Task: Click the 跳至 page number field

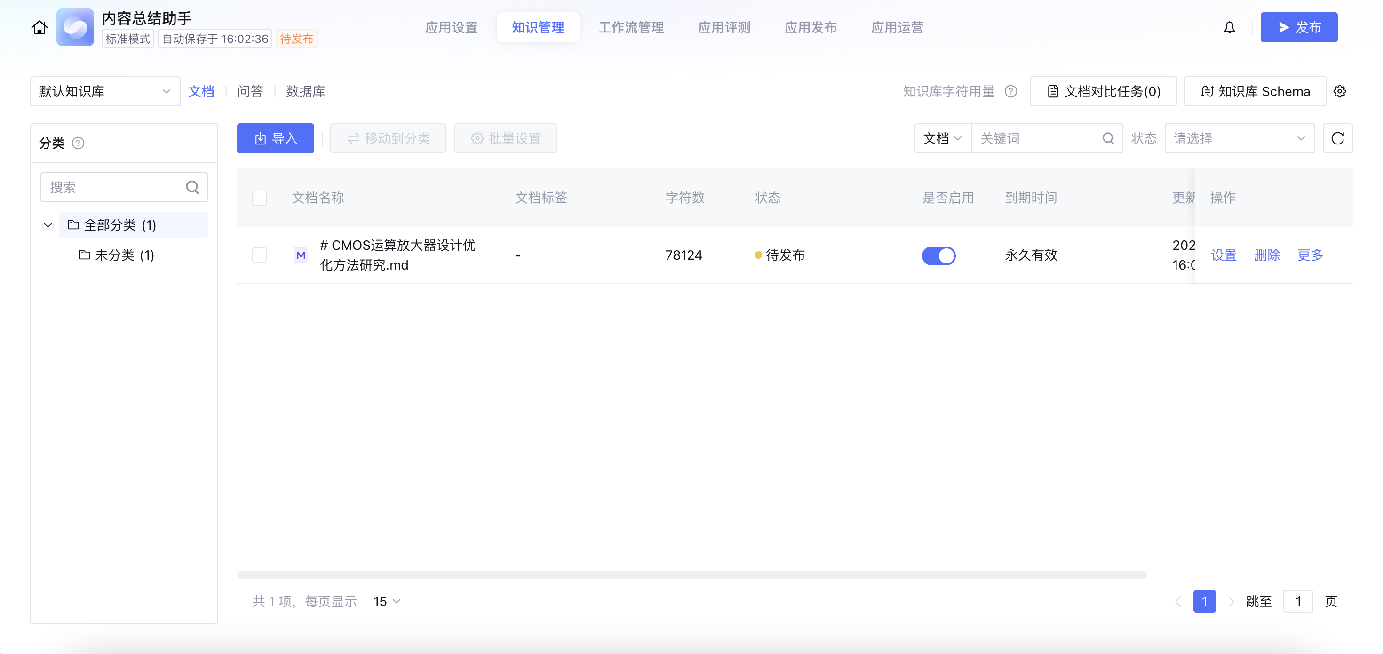Action: tap(1298, 601)
